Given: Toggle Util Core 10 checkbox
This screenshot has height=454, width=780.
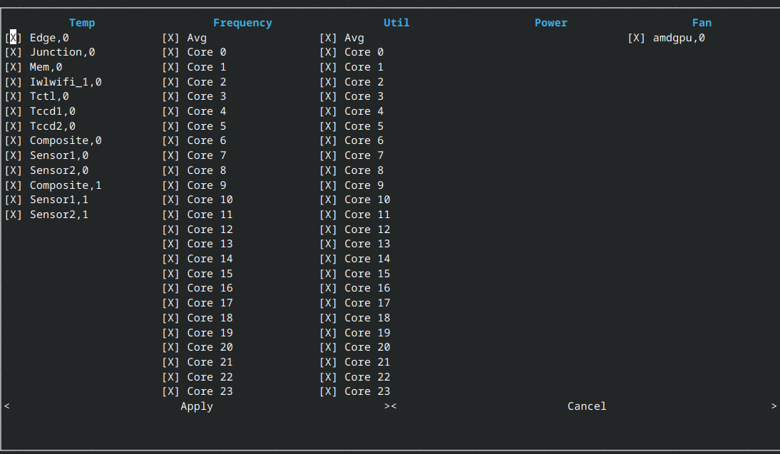Looking at the screenshot, I should click(x=328, y=200).
